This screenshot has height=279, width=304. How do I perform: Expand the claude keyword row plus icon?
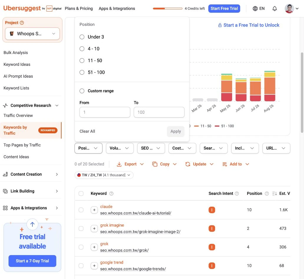(x=94, y=210)
